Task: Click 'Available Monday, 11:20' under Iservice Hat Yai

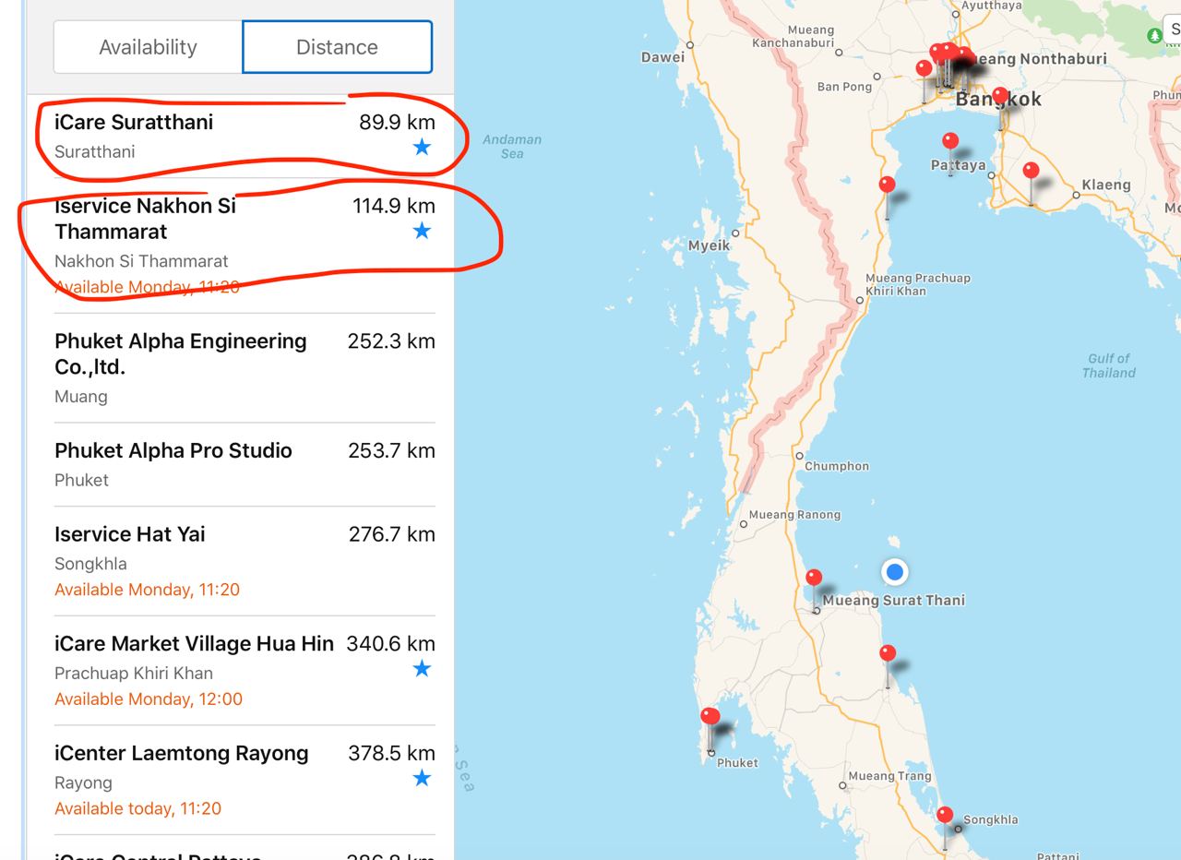Action: pyautogui.click(x=148, y=590)
